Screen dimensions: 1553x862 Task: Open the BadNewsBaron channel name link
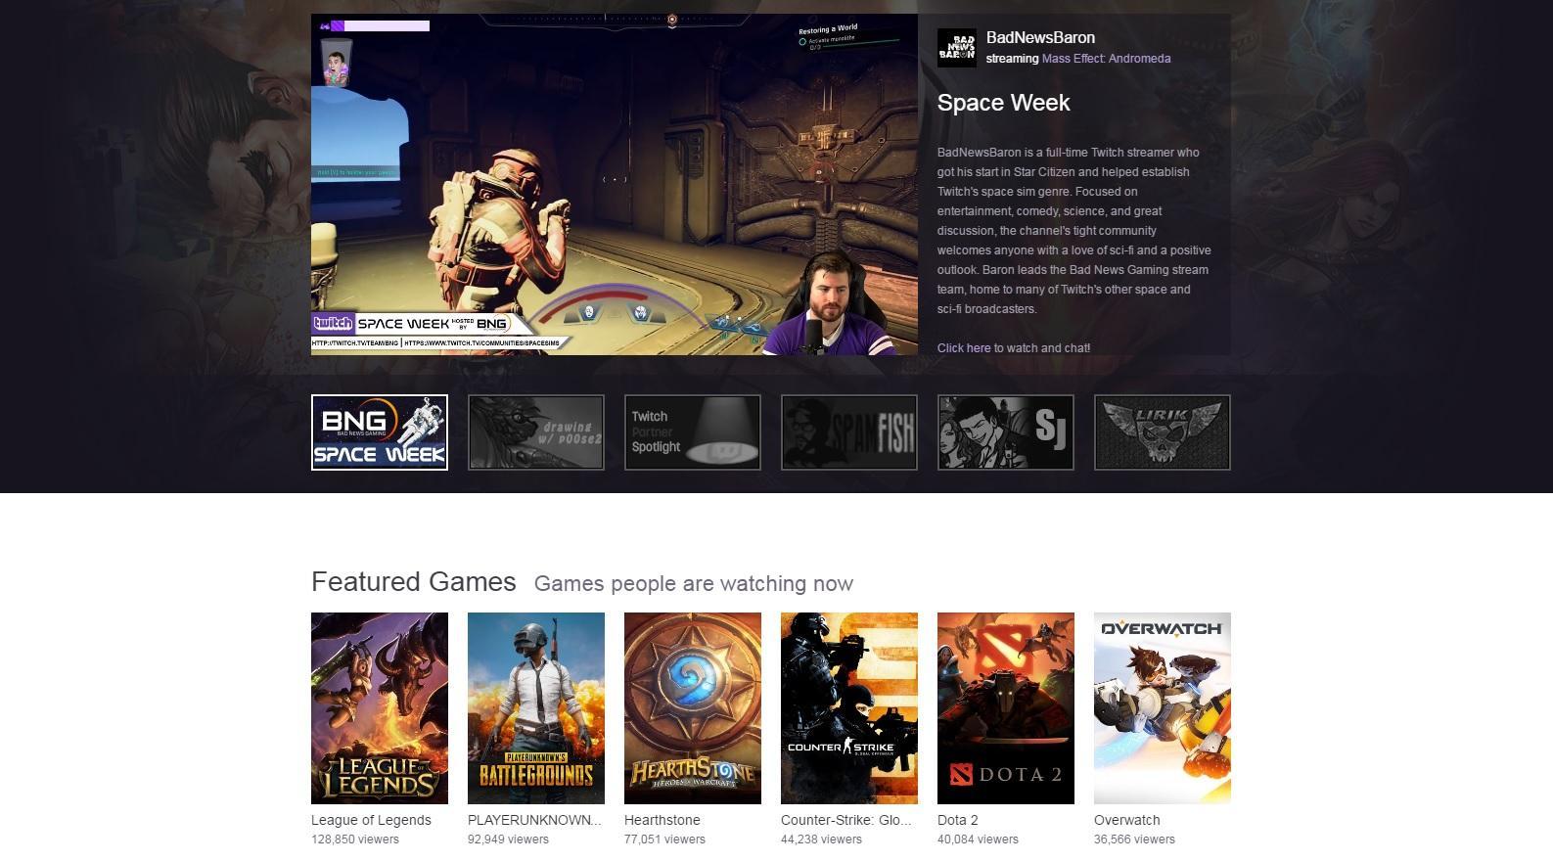tap(1040, 38)
